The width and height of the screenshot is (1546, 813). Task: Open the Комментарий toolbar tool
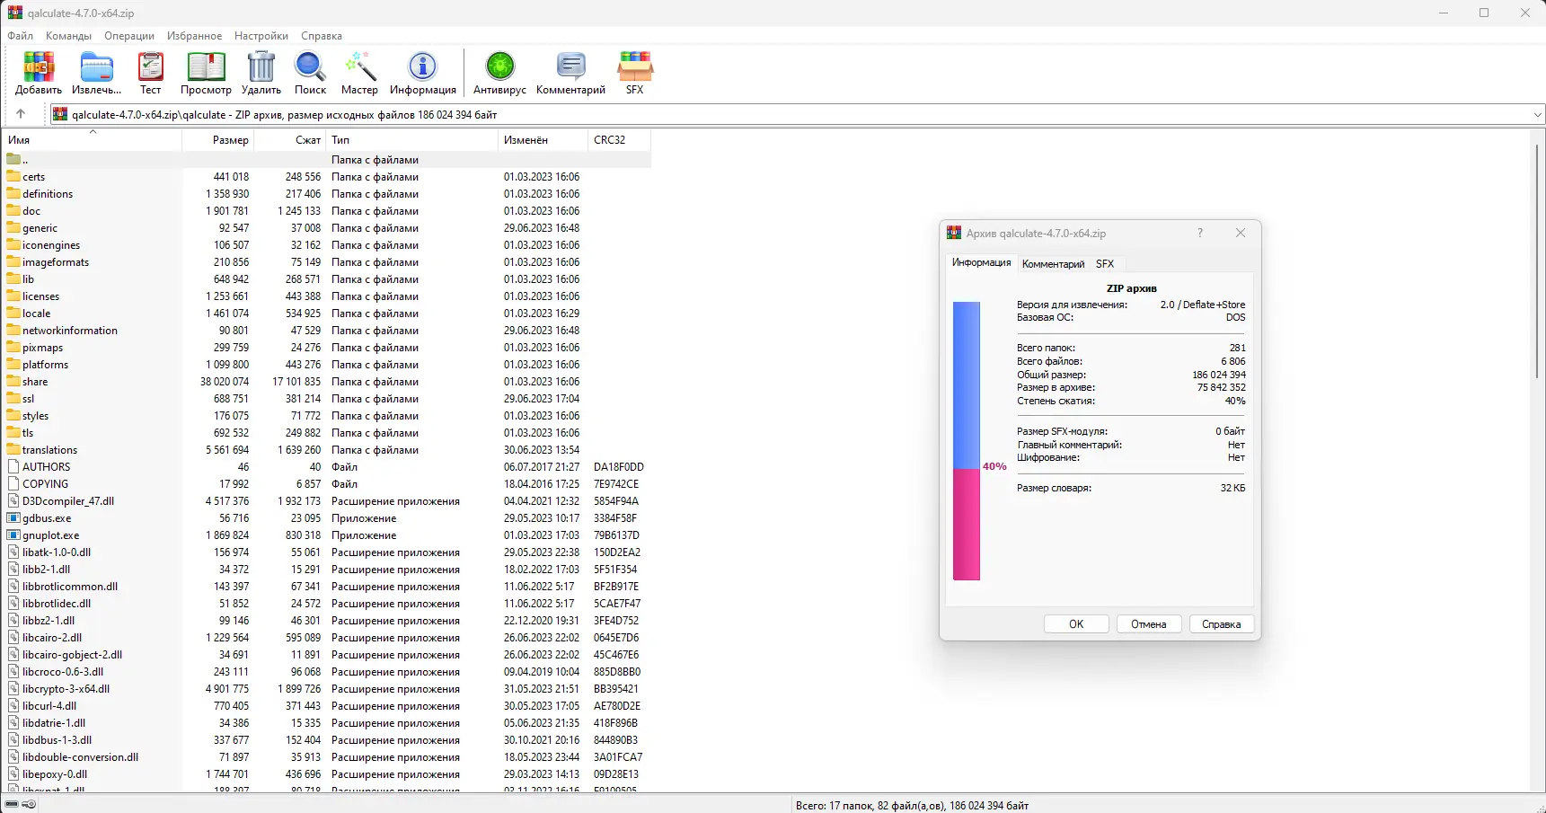coord(570,67)
